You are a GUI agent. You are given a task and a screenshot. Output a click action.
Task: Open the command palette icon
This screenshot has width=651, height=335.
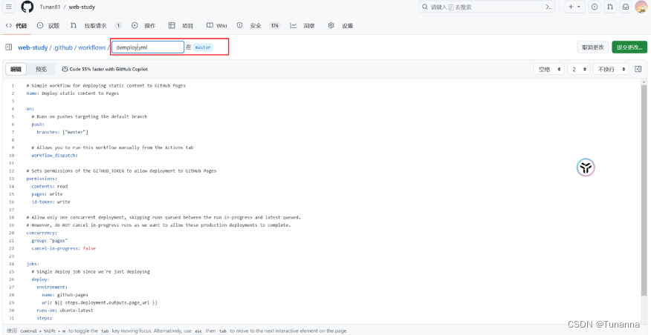coord(549,7)
